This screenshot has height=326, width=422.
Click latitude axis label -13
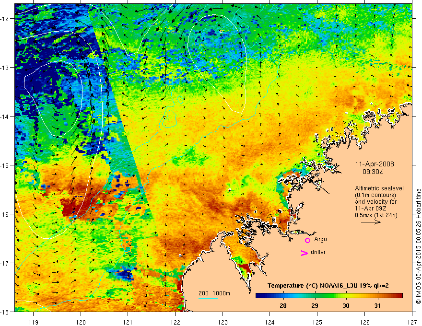coord(5,68)
